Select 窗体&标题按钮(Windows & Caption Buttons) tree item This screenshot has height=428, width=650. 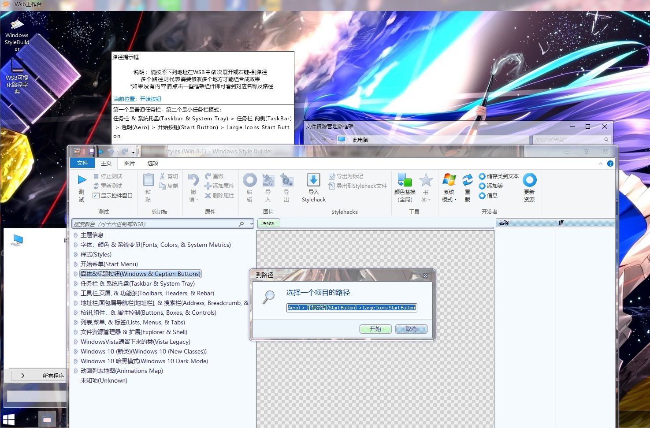point(140,274)
